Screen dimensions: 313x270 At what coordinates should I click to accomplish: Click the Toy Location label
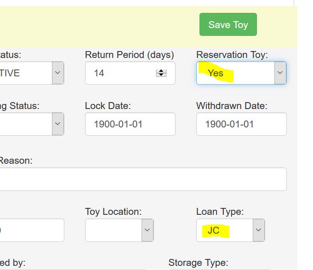click(113, 212)
